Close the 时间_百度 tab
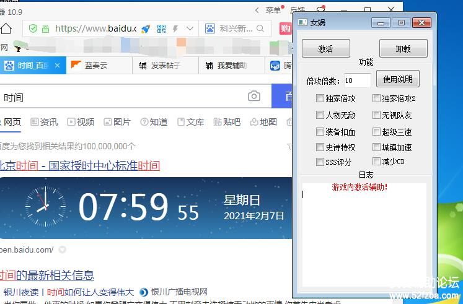 (57, 65)
